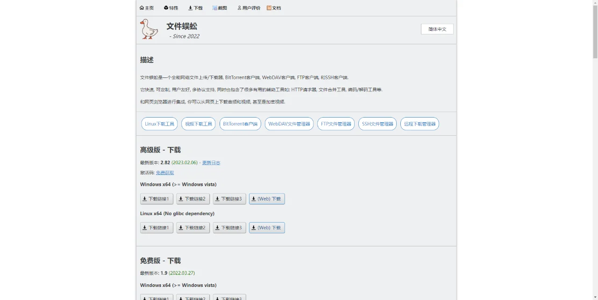
Task: Open the 截图 navigation item
Action: (220, 8)
